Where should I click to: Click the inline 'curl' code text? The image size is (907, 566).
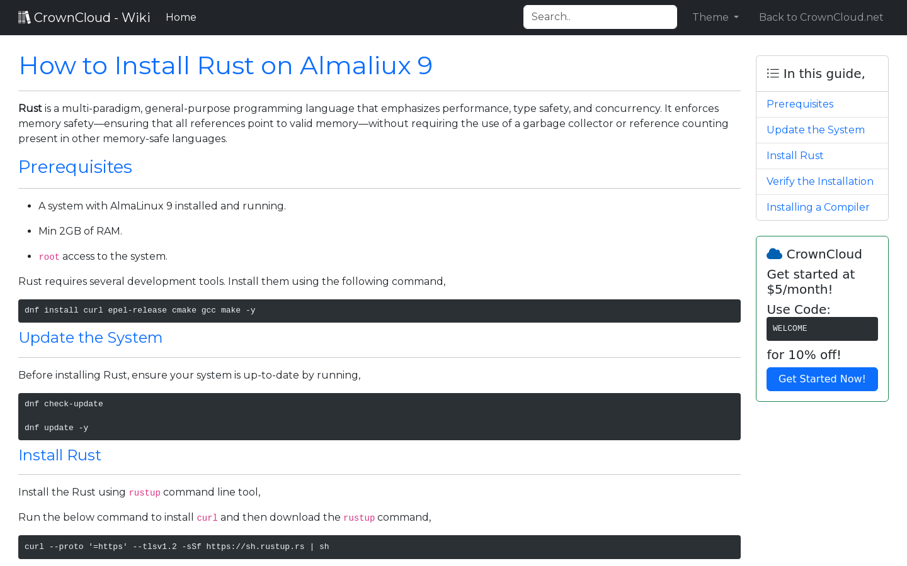point(207,518)
